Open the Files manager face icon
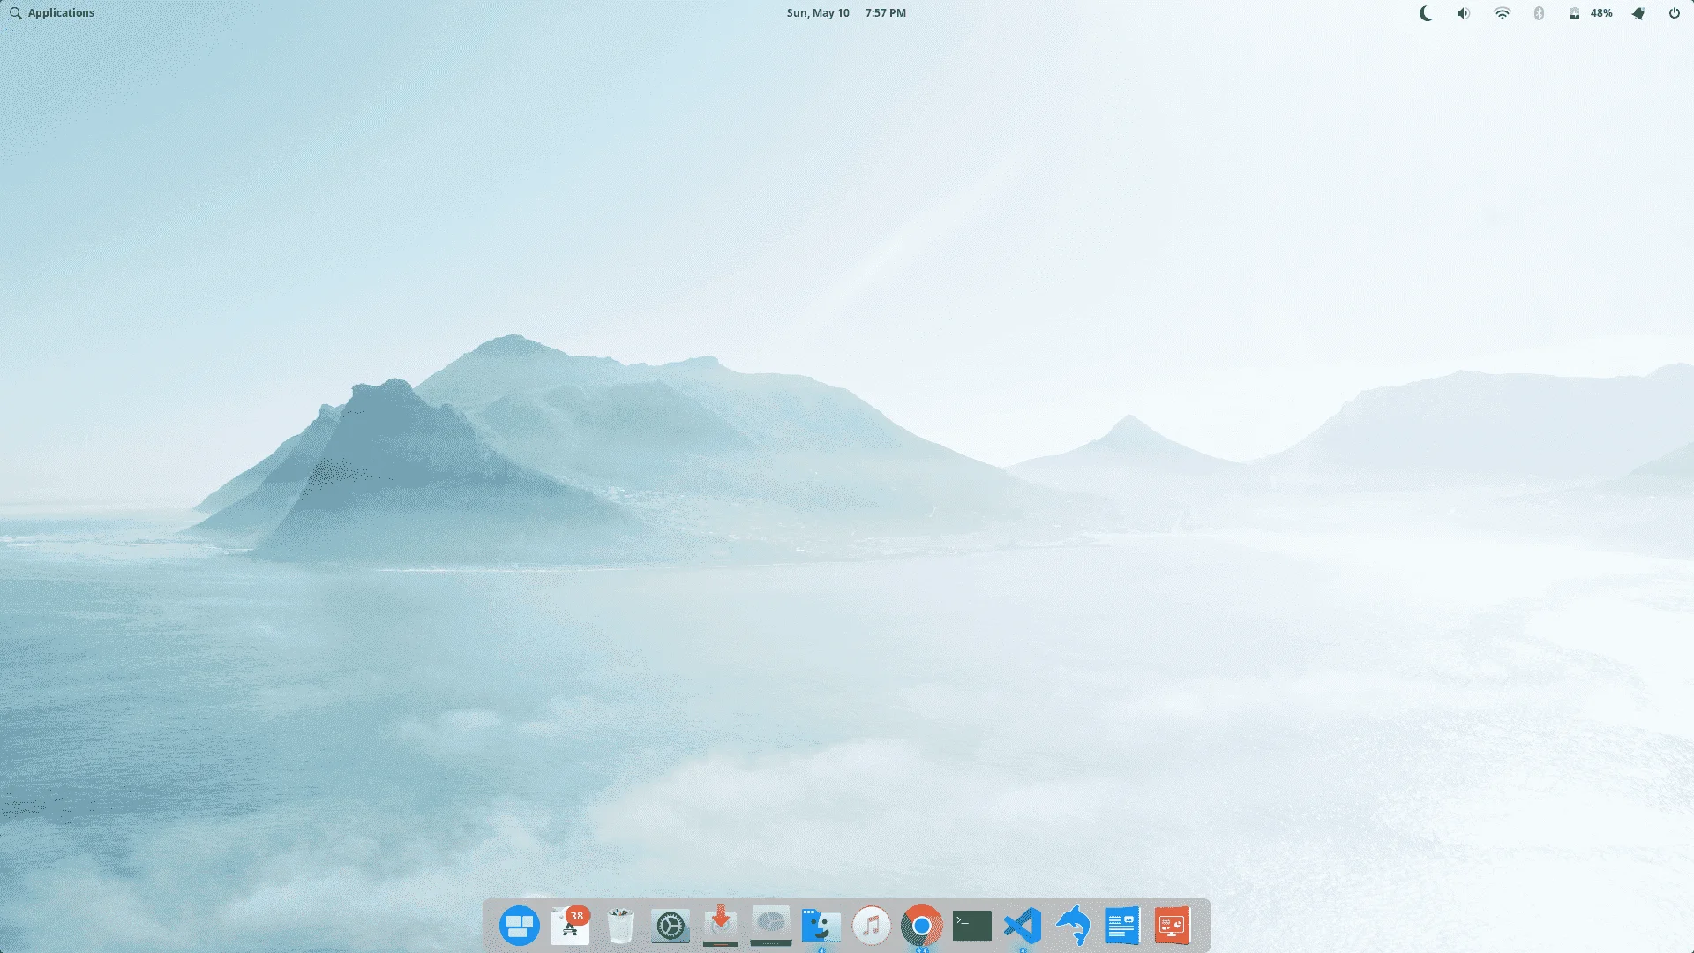This screenshot has height=953, width=1694. coord(821,926)
